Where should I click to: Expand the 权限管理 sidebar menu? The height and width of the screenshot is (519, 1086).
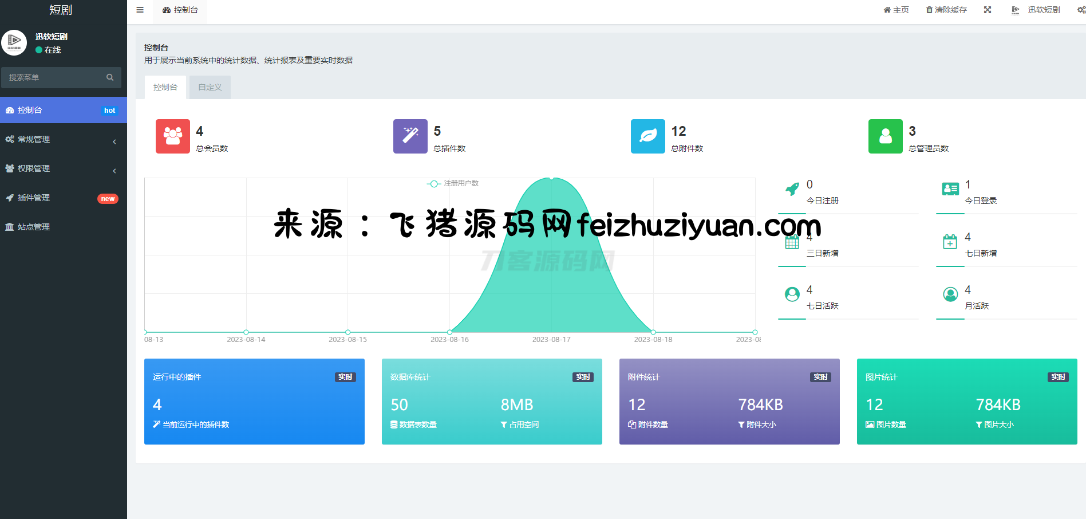(63, 168)
